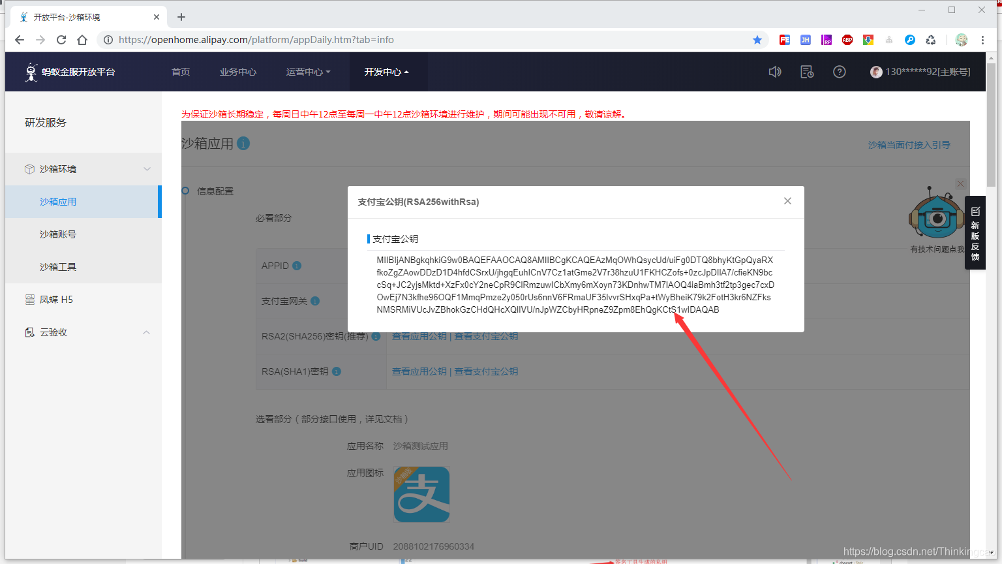
Task: Collapse the 沙箱环境 sidebar section
Action: [x=147, y=169]
